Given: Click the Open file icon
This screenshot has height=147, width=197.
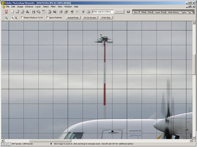Looking at the screenshot, I should point(17,12).
